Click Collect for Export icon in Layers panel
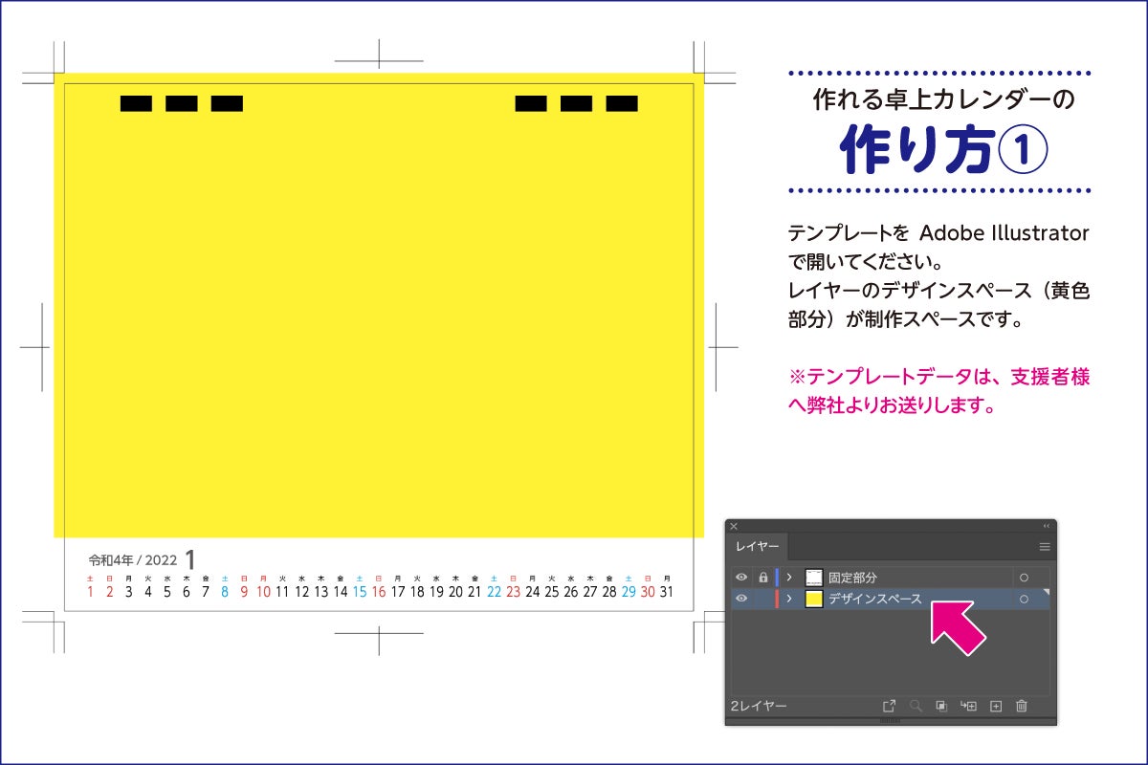This screenshot has width=1148, height=765. [x=889, y=706]
